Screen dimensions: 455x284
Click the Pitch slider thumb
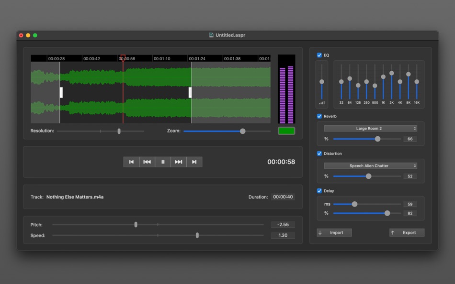pos(136,225)
